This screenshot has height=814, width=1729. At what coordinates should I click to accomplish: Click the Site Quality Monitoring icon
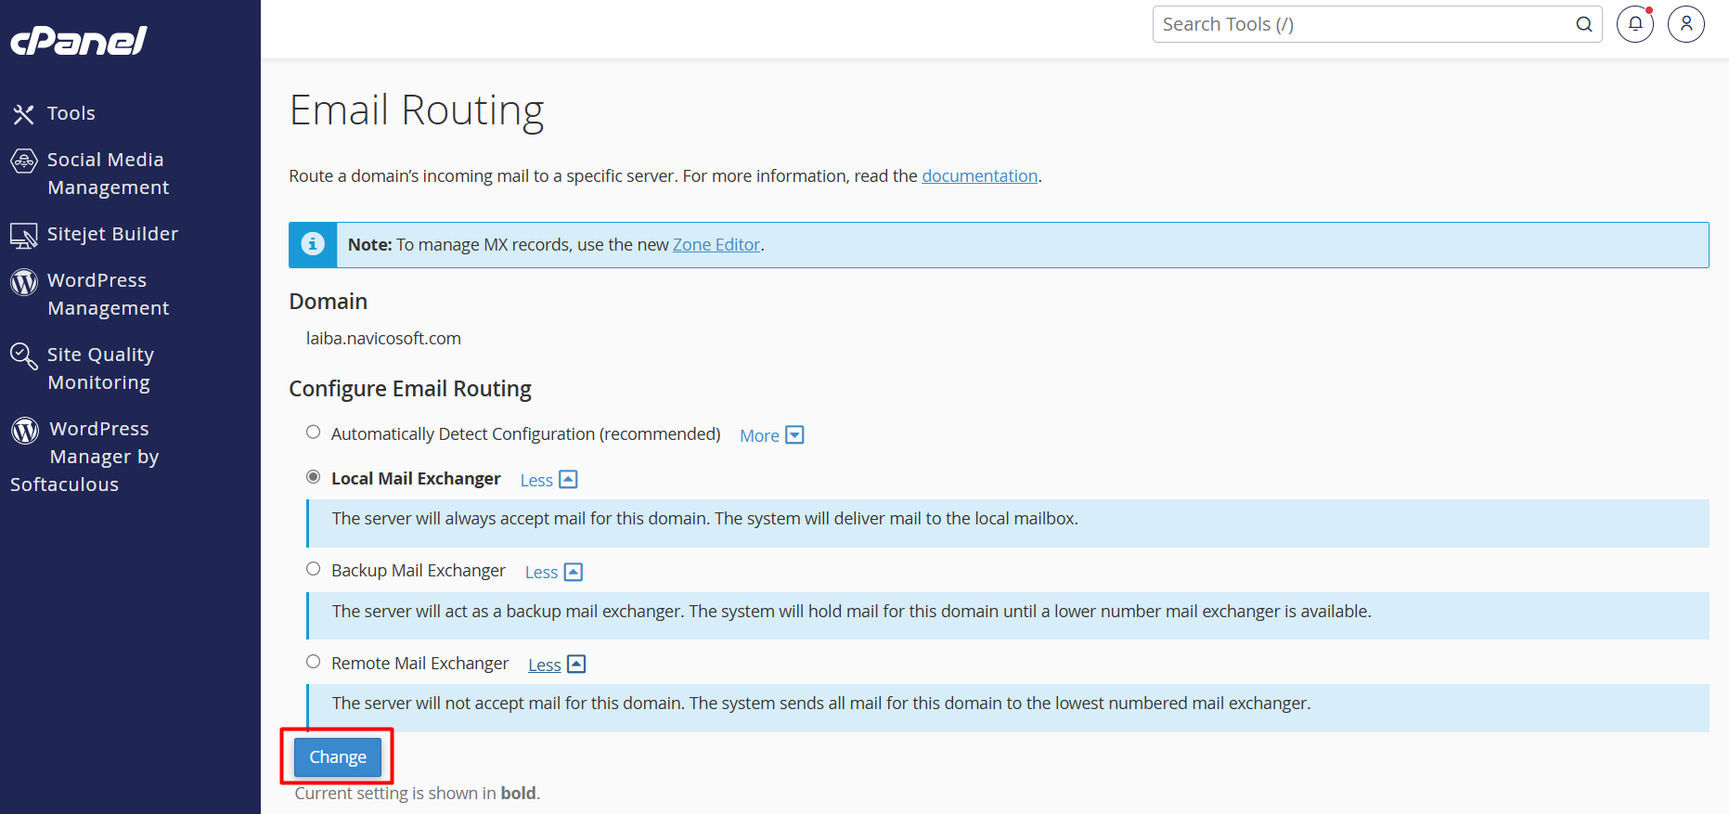(x=24, y=355)
